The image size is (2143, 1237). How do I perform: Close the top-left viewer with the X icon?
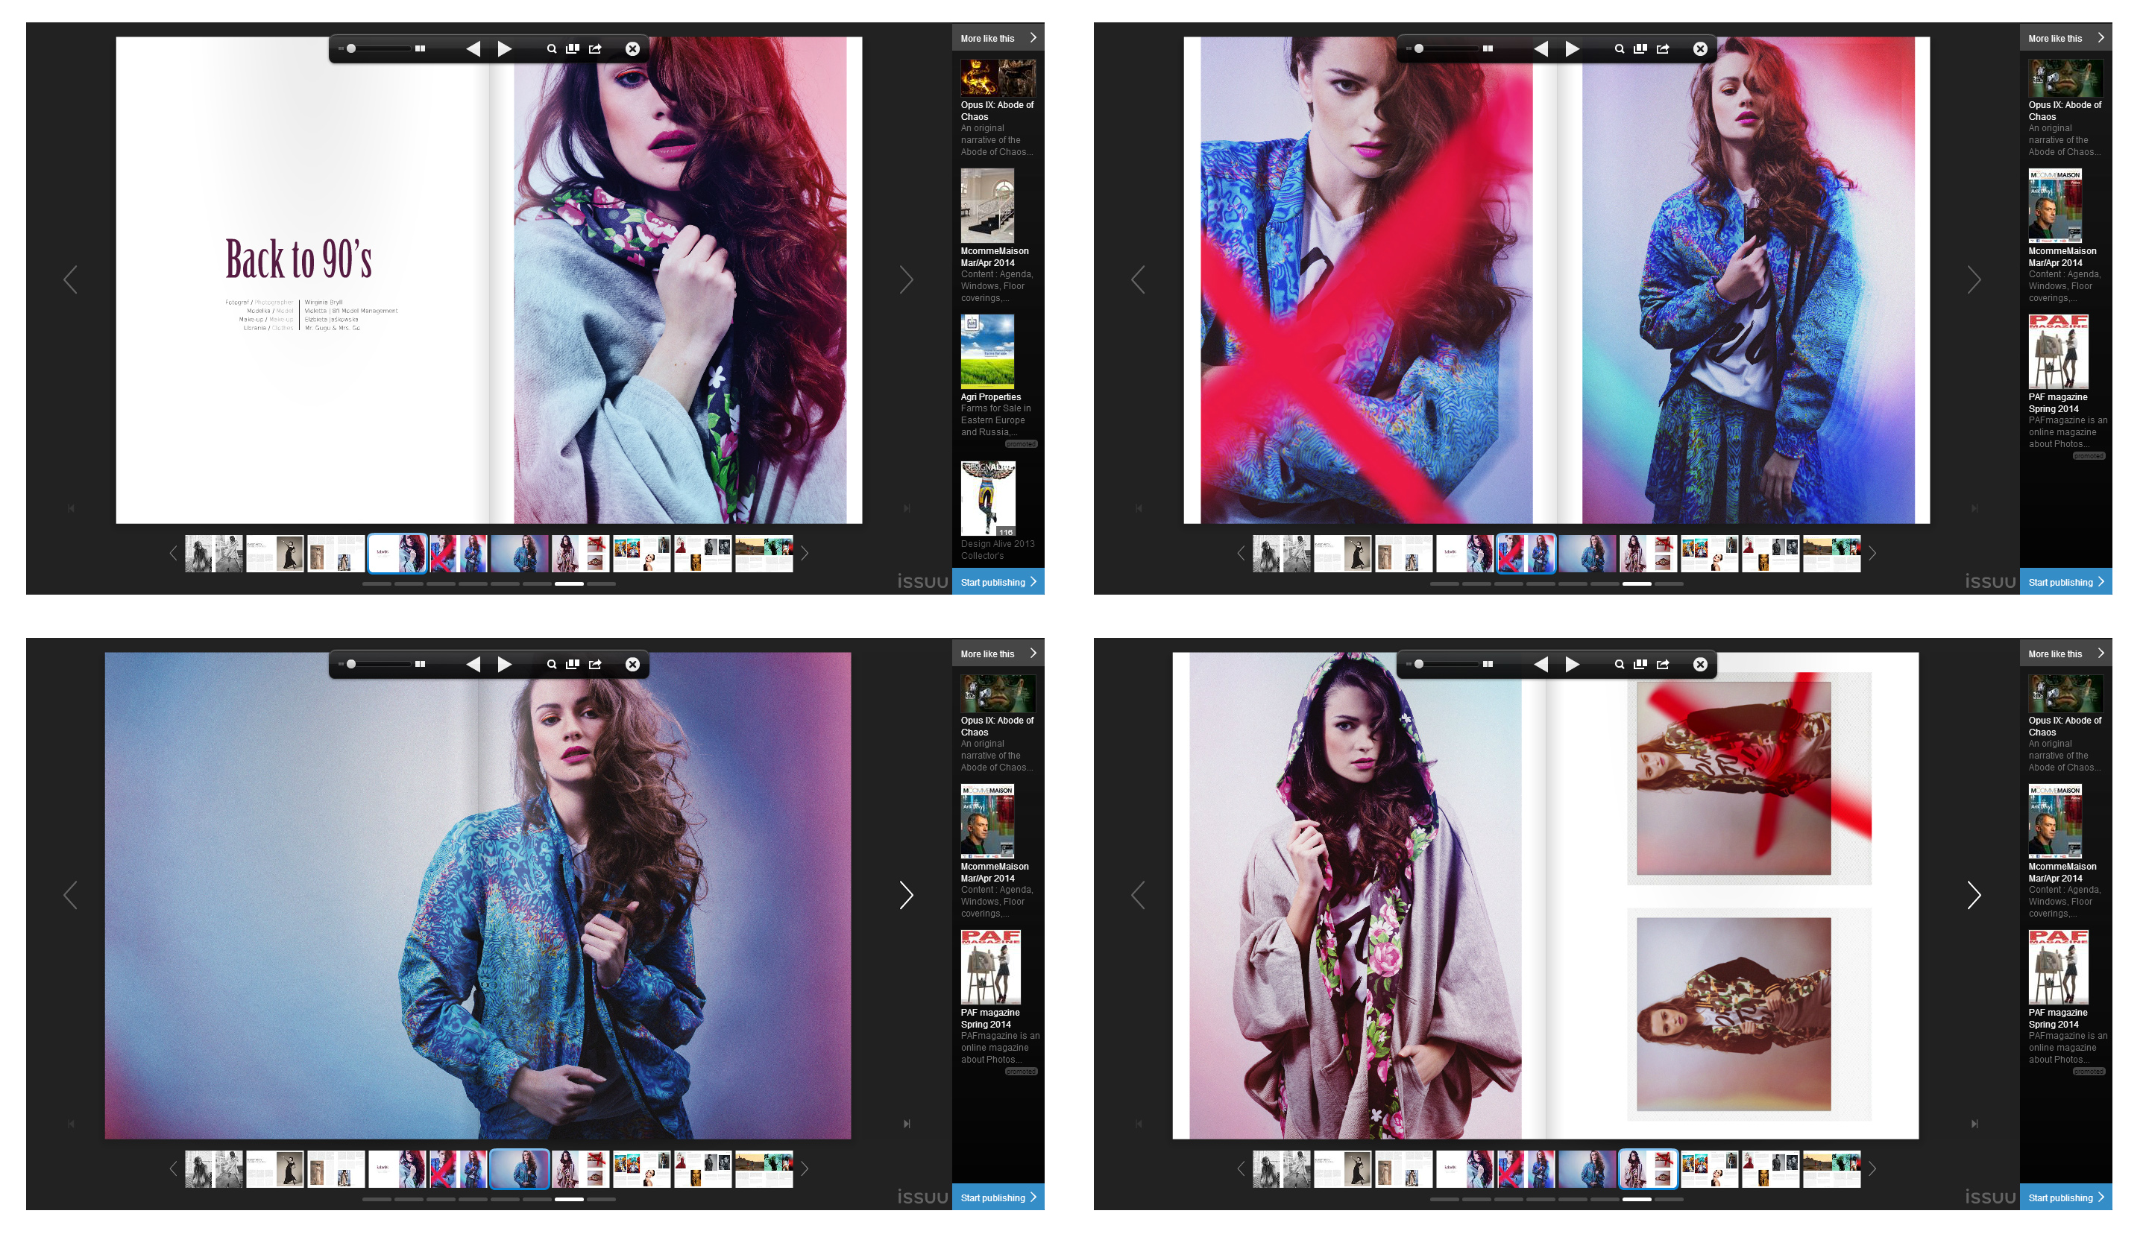point(632,49)
